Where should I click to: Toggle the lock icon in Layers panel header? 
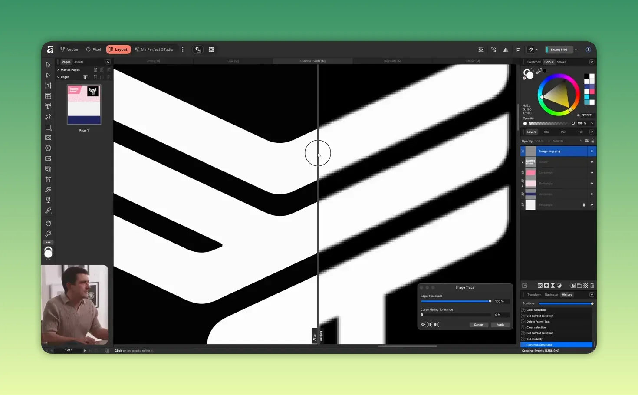[592, 141]
